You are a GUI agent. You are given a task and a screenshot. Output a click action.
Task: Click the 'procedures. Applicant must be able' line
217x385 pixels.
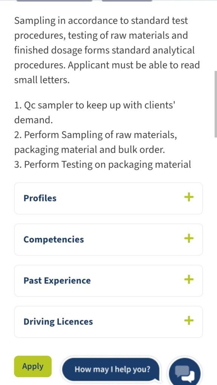point(107,65)
